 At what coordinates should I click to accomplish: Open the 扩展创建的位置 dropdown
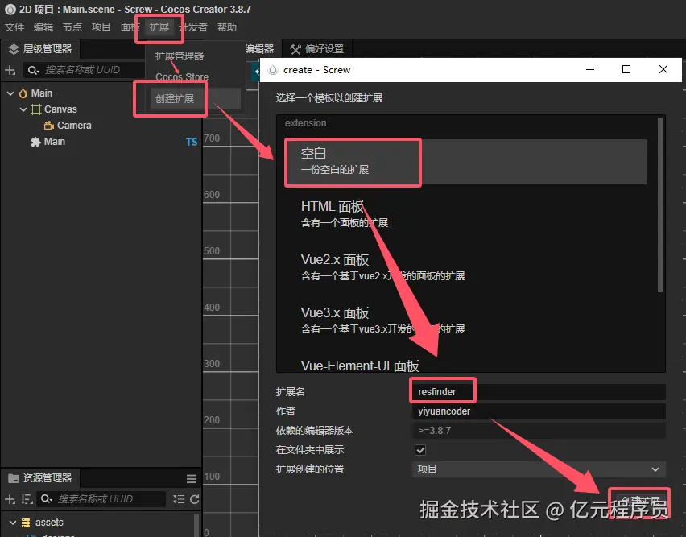[x=539, y=469]
